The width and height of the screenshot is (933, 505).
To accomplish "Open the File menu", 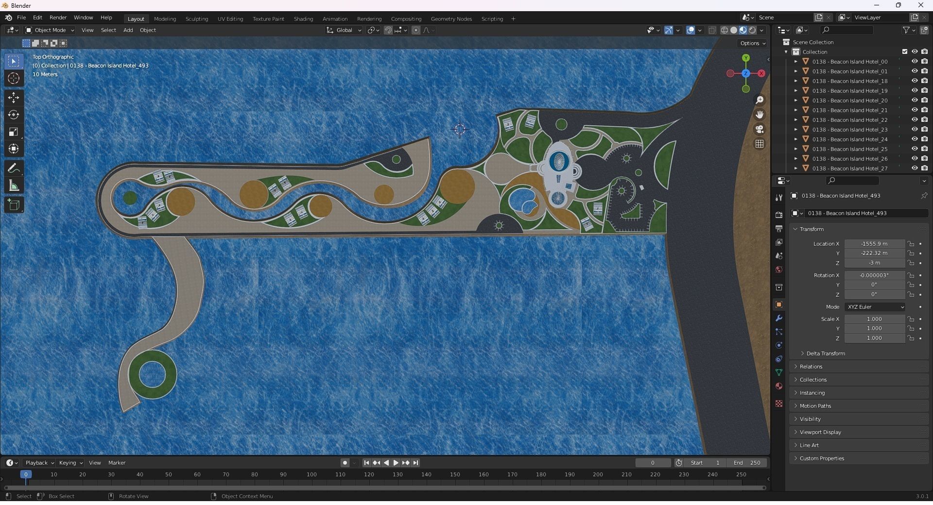I will (21, 17).
